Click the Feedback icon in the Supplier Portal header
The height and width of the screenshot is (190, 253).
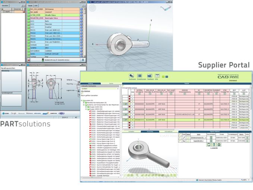(x=149, y=76)
